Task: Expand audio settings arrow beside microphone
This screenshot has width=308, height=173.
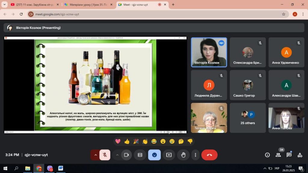Action: tap(96, 155)
